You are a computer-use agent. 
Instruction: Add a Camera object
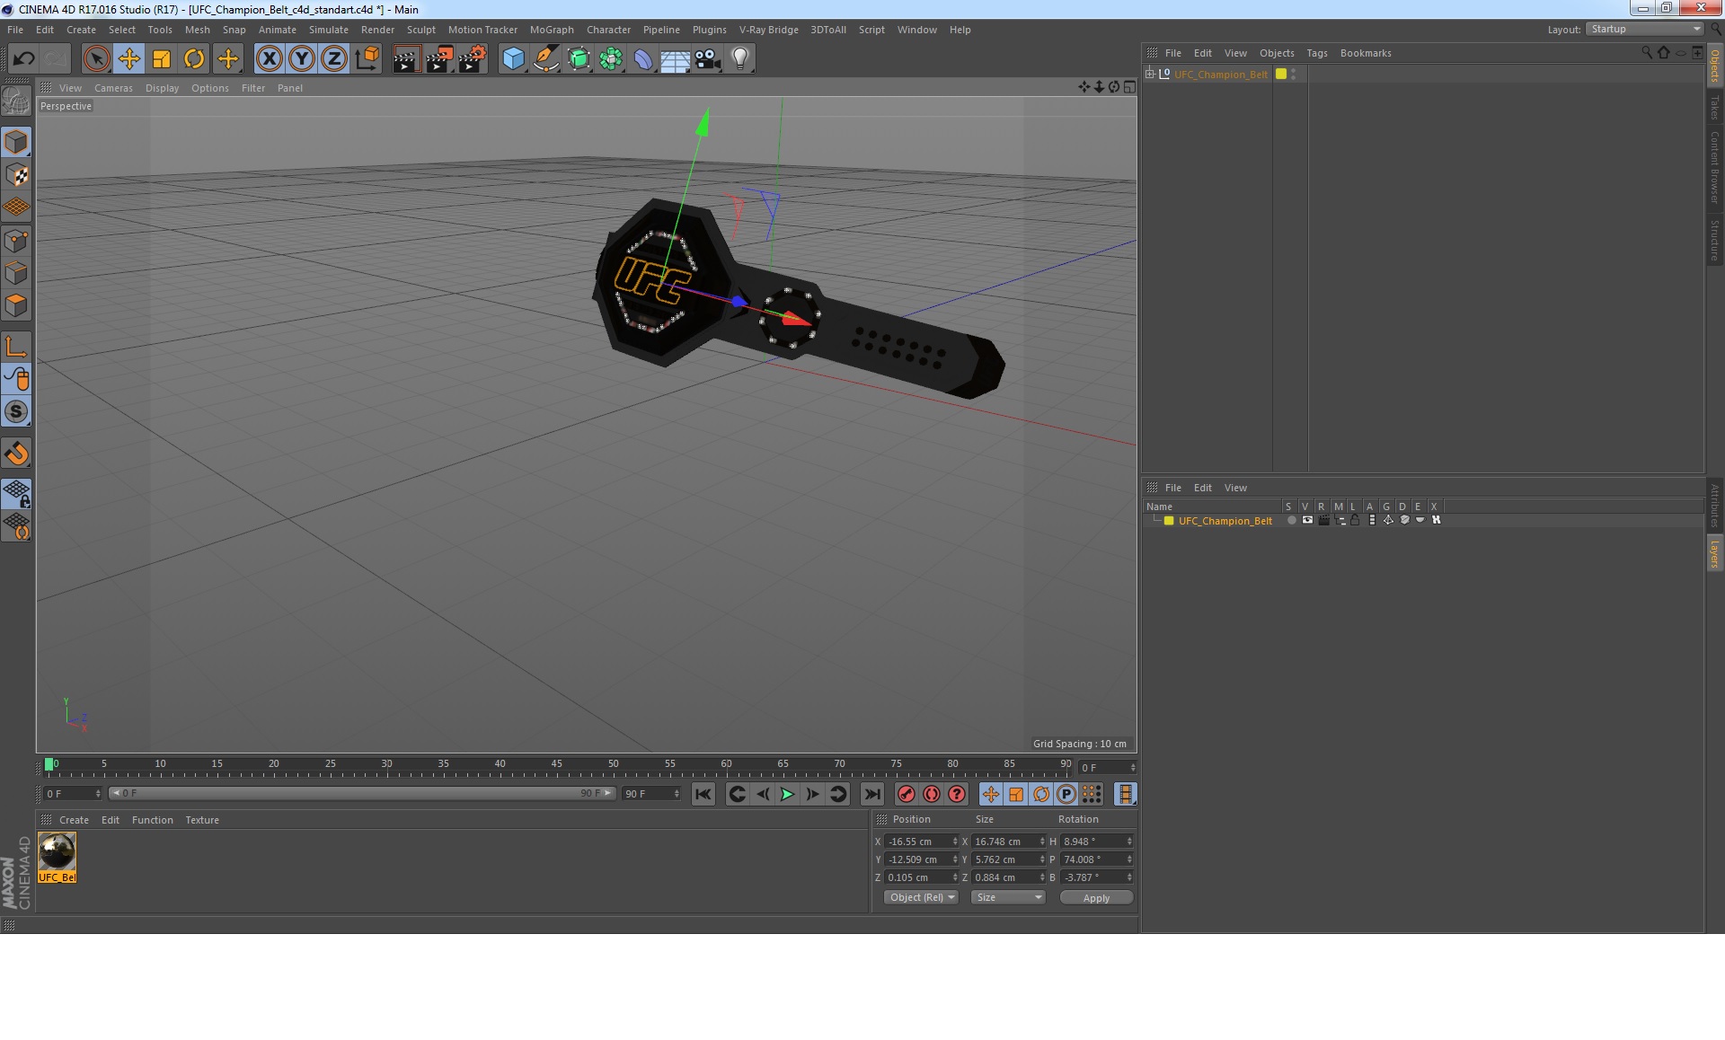tap(707, 59)
